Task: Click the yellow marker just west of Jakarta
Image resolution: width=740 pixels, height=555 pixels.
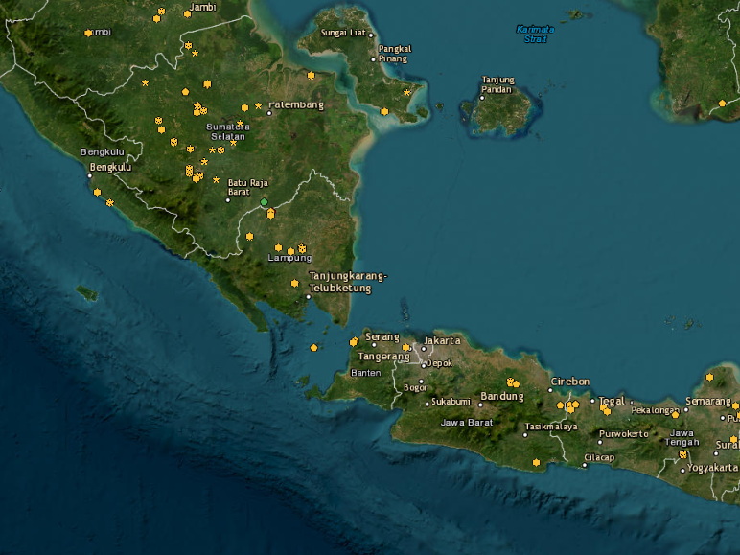Action: pos(406,347)
